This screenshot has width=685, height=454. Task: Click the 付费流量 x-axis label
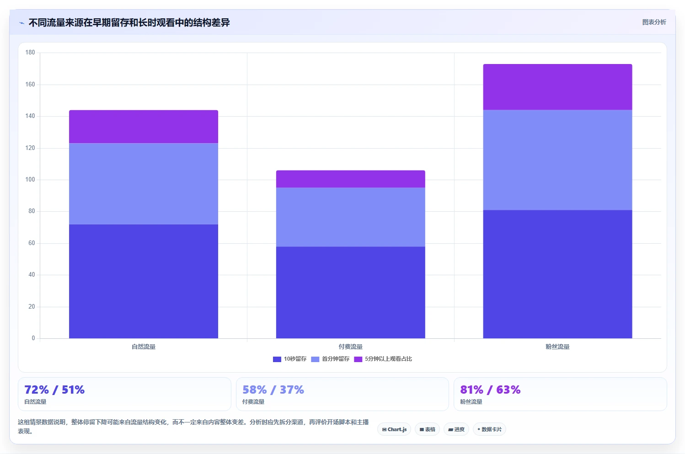(x=351, y=347)
